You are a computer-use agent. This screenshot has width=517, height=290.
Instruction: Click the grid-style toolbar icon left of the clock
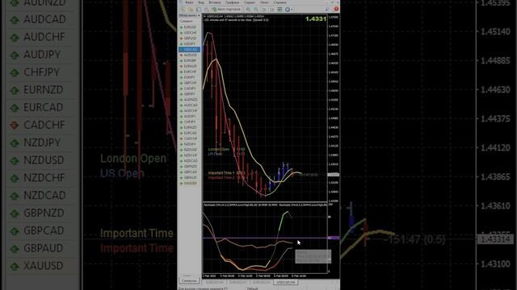click(280, 10)
